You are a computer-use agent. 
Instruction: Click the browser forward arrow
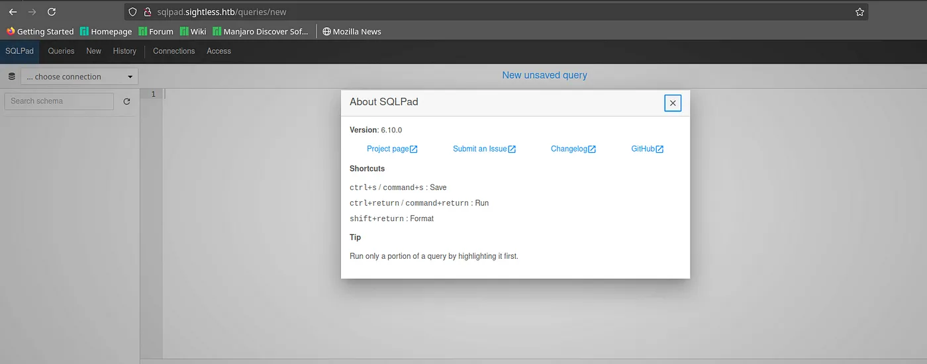pyautogui.click(x=32, y=12)
